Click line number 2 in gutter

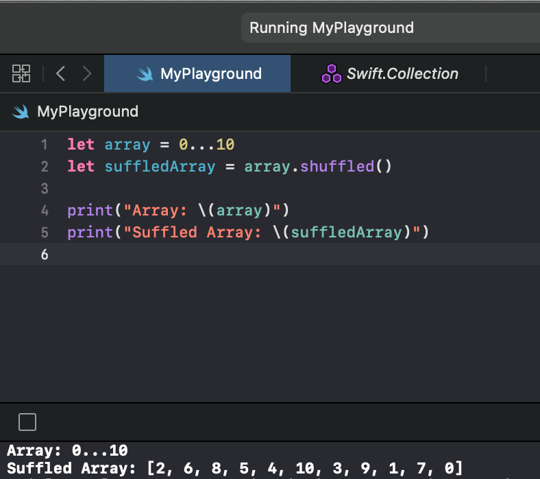coord(45,167)
